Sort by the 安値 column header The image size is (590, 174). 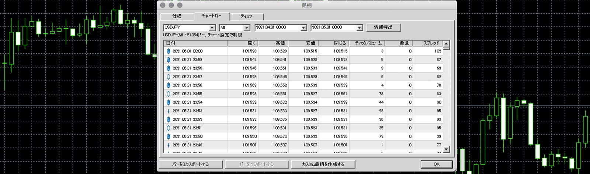click(x=303, y=43)
